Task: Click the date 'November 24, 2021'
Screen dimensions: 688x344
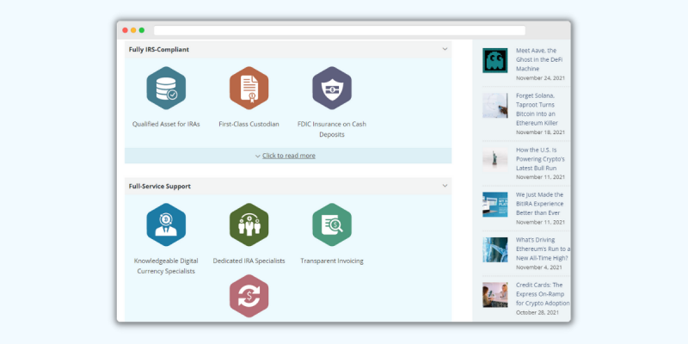Action: click(540, 78)
